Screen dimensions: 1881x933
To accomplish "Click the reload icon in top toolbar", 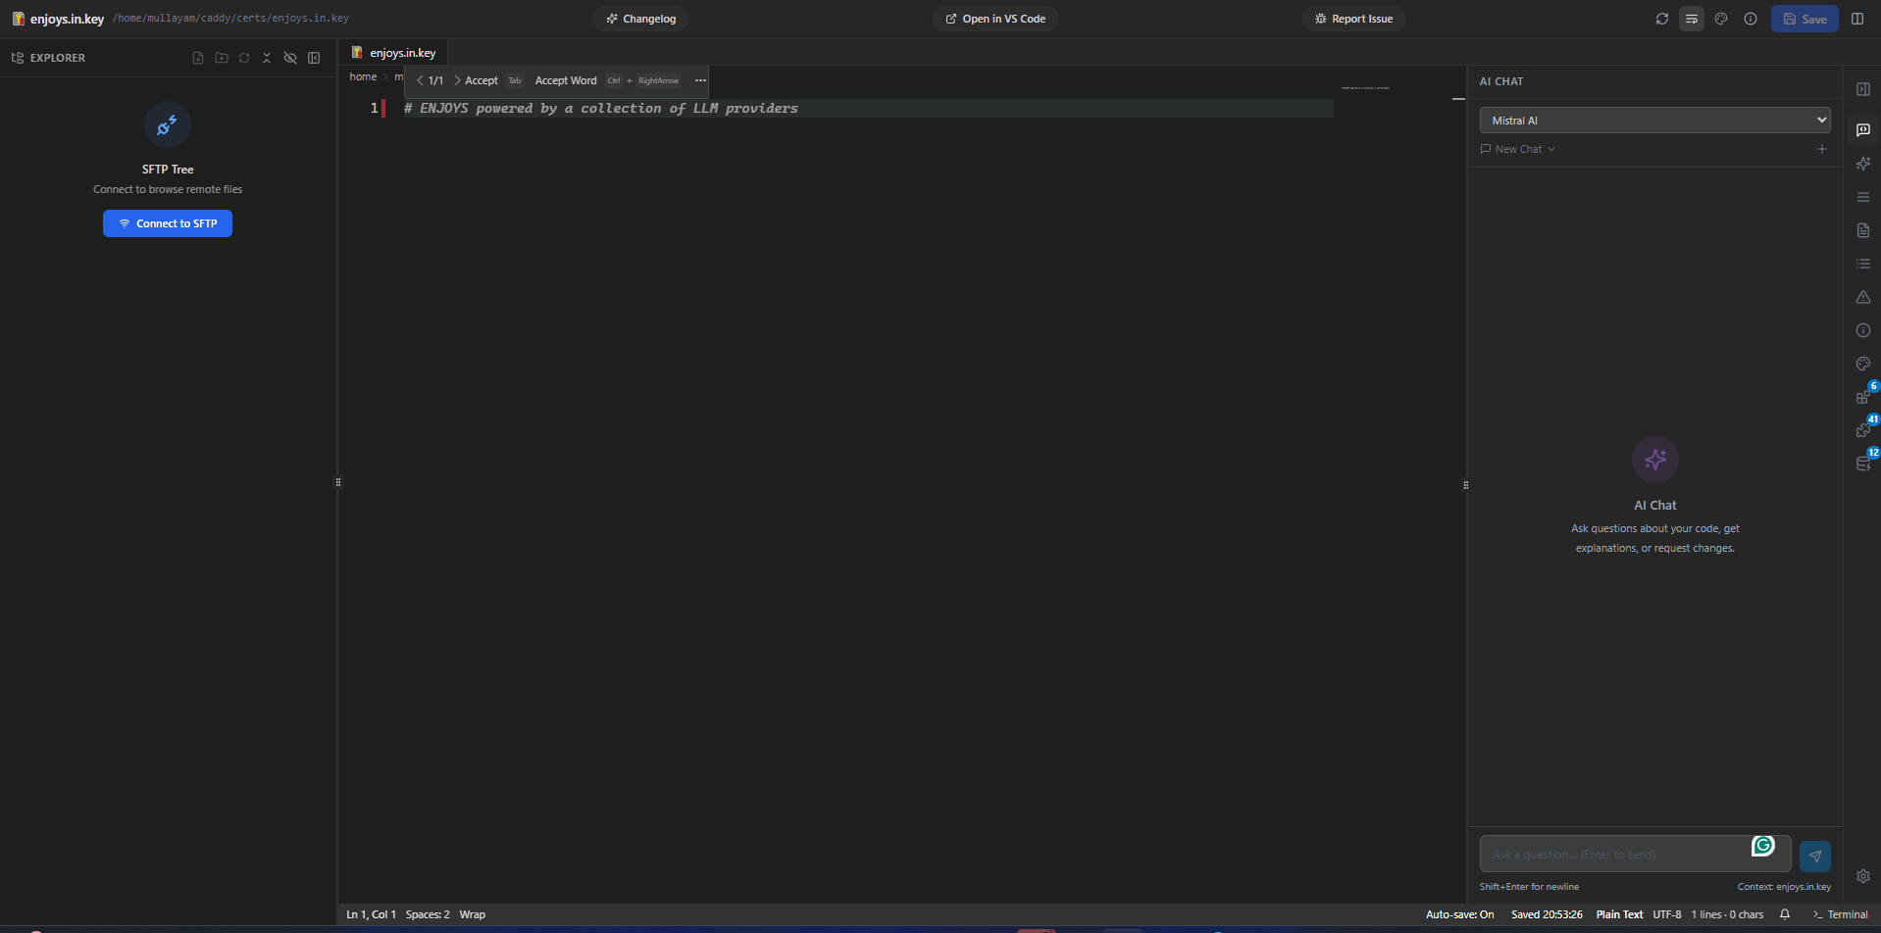I will 1662,19.
